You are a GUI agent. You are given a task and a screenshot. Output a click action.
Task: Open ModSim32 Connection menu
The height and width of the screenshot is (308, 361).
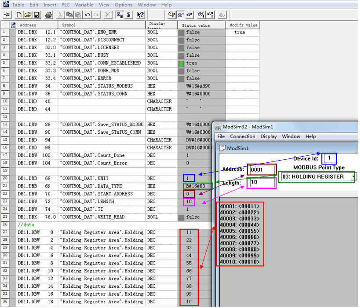[x=242, y=136]
